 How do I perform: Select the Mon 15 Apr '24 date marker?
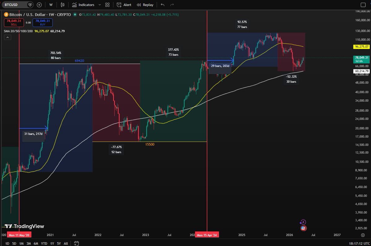coord(207,235)
